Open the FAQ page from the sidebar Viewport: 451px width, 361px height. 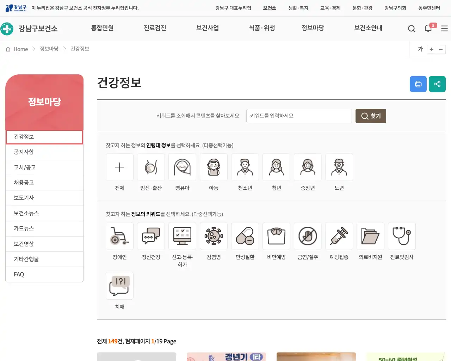click(19, 274)
